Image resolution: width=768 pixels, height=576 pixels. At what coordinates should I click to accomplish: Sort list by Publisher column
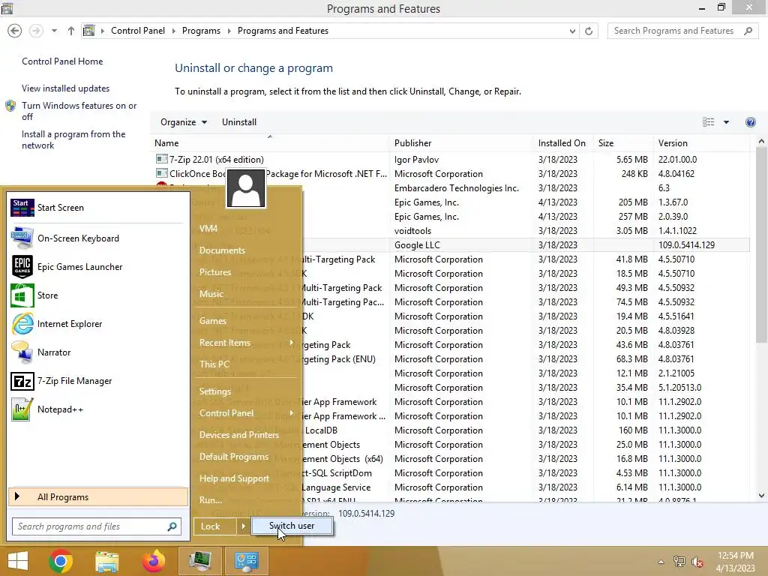(x=463, y=143)
